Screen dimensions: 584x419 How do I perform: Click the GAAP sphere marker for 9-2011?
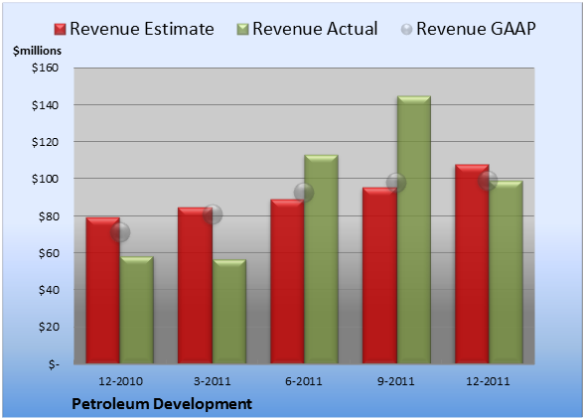[396, 183]
